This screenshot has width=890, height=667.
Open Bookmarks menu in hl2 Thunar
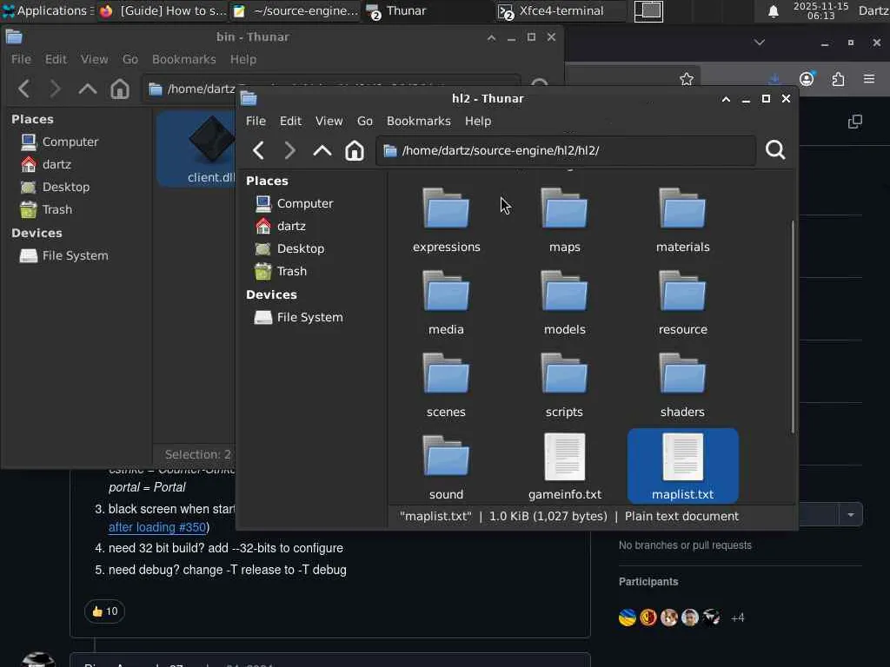(x=418, y=121)
